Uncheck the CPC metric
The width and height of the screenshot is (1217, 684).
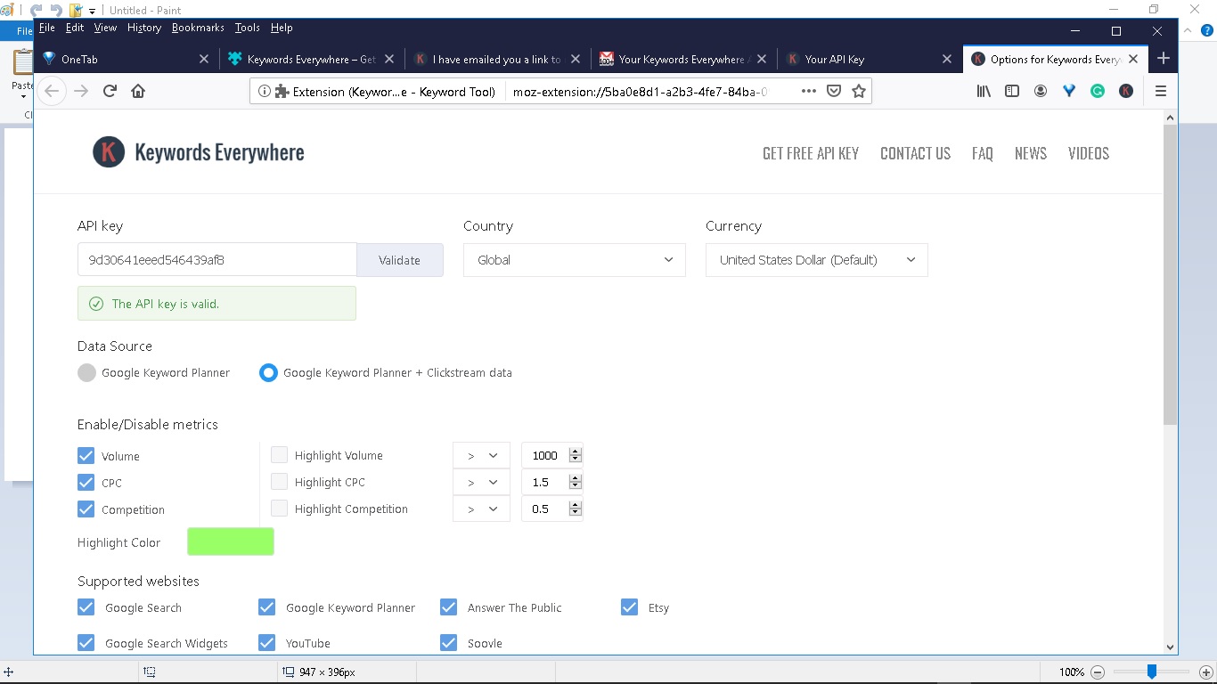[86, 483]
